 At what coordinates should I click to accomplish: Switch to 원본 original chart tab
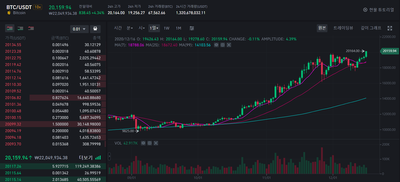point(322,28)
